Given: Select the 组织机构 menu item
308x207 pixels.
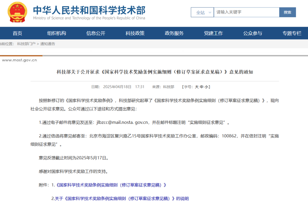Looking at the screenshot, I should [x=56, y=33].
